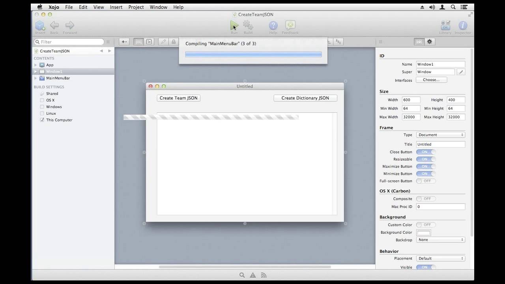Switch to code editor view button

(149, 42)
